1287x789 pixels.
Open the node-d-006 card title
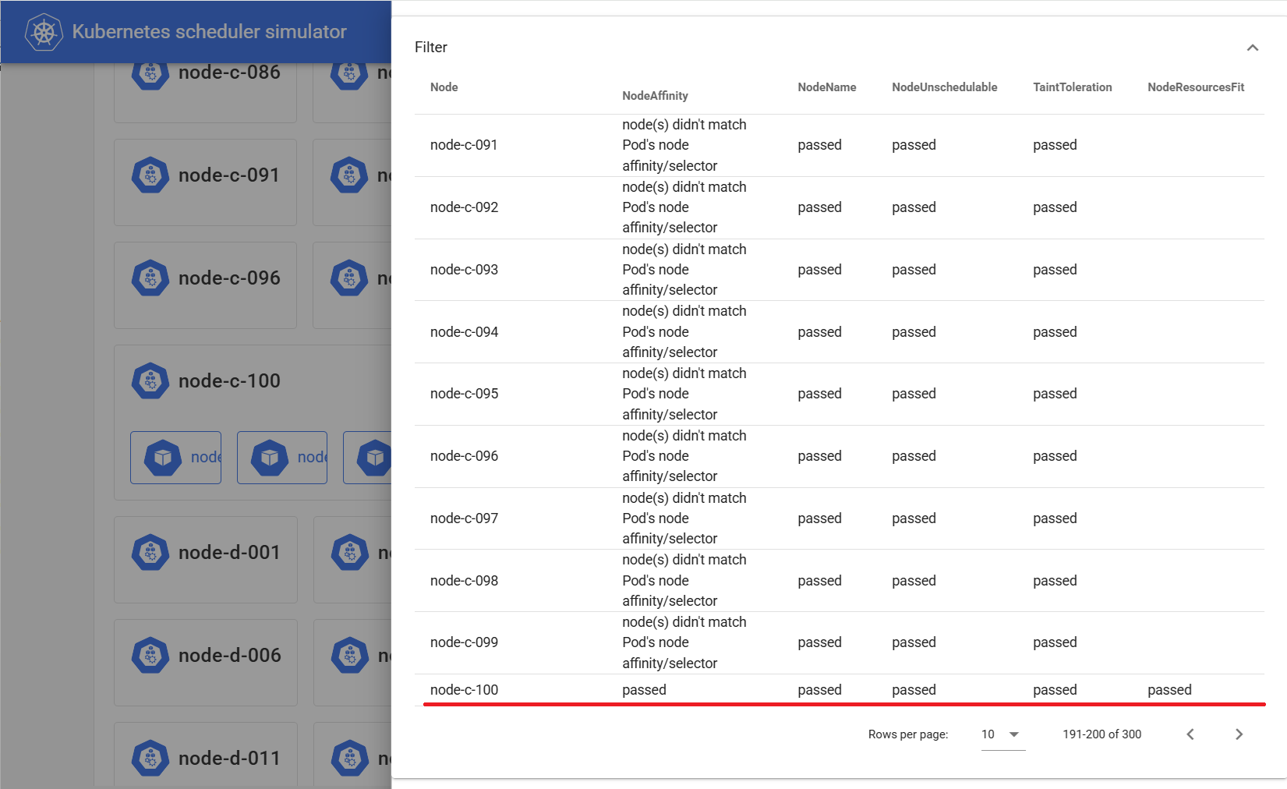click(x=229, y=656)
